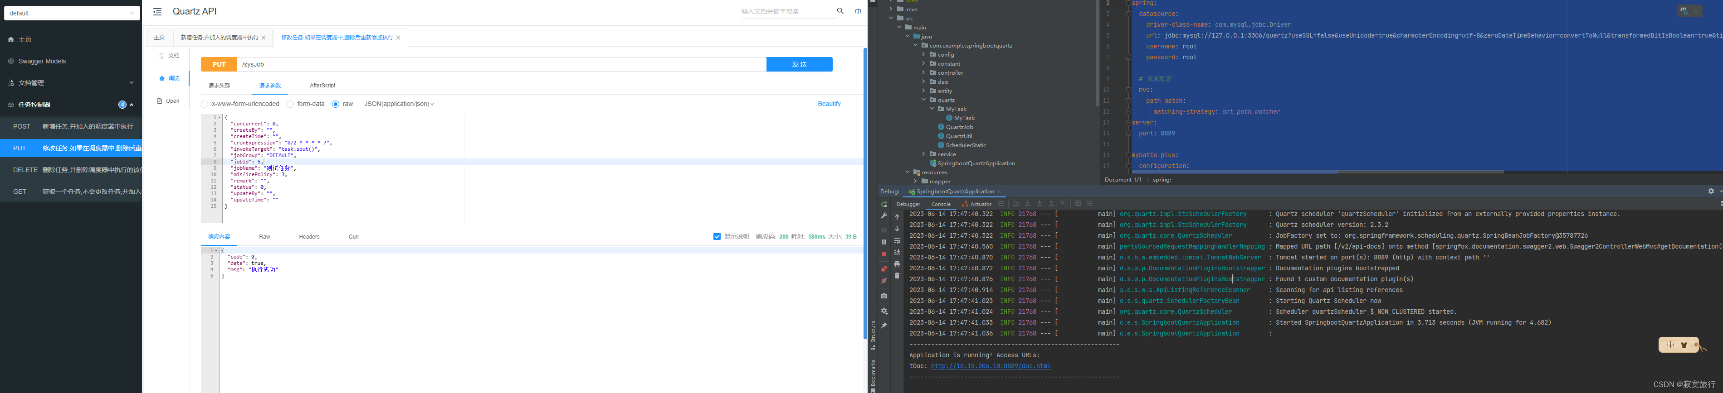Expand the controller folder in project tree
Viewport: 1723px width, 393px height.
pos(924,73)
